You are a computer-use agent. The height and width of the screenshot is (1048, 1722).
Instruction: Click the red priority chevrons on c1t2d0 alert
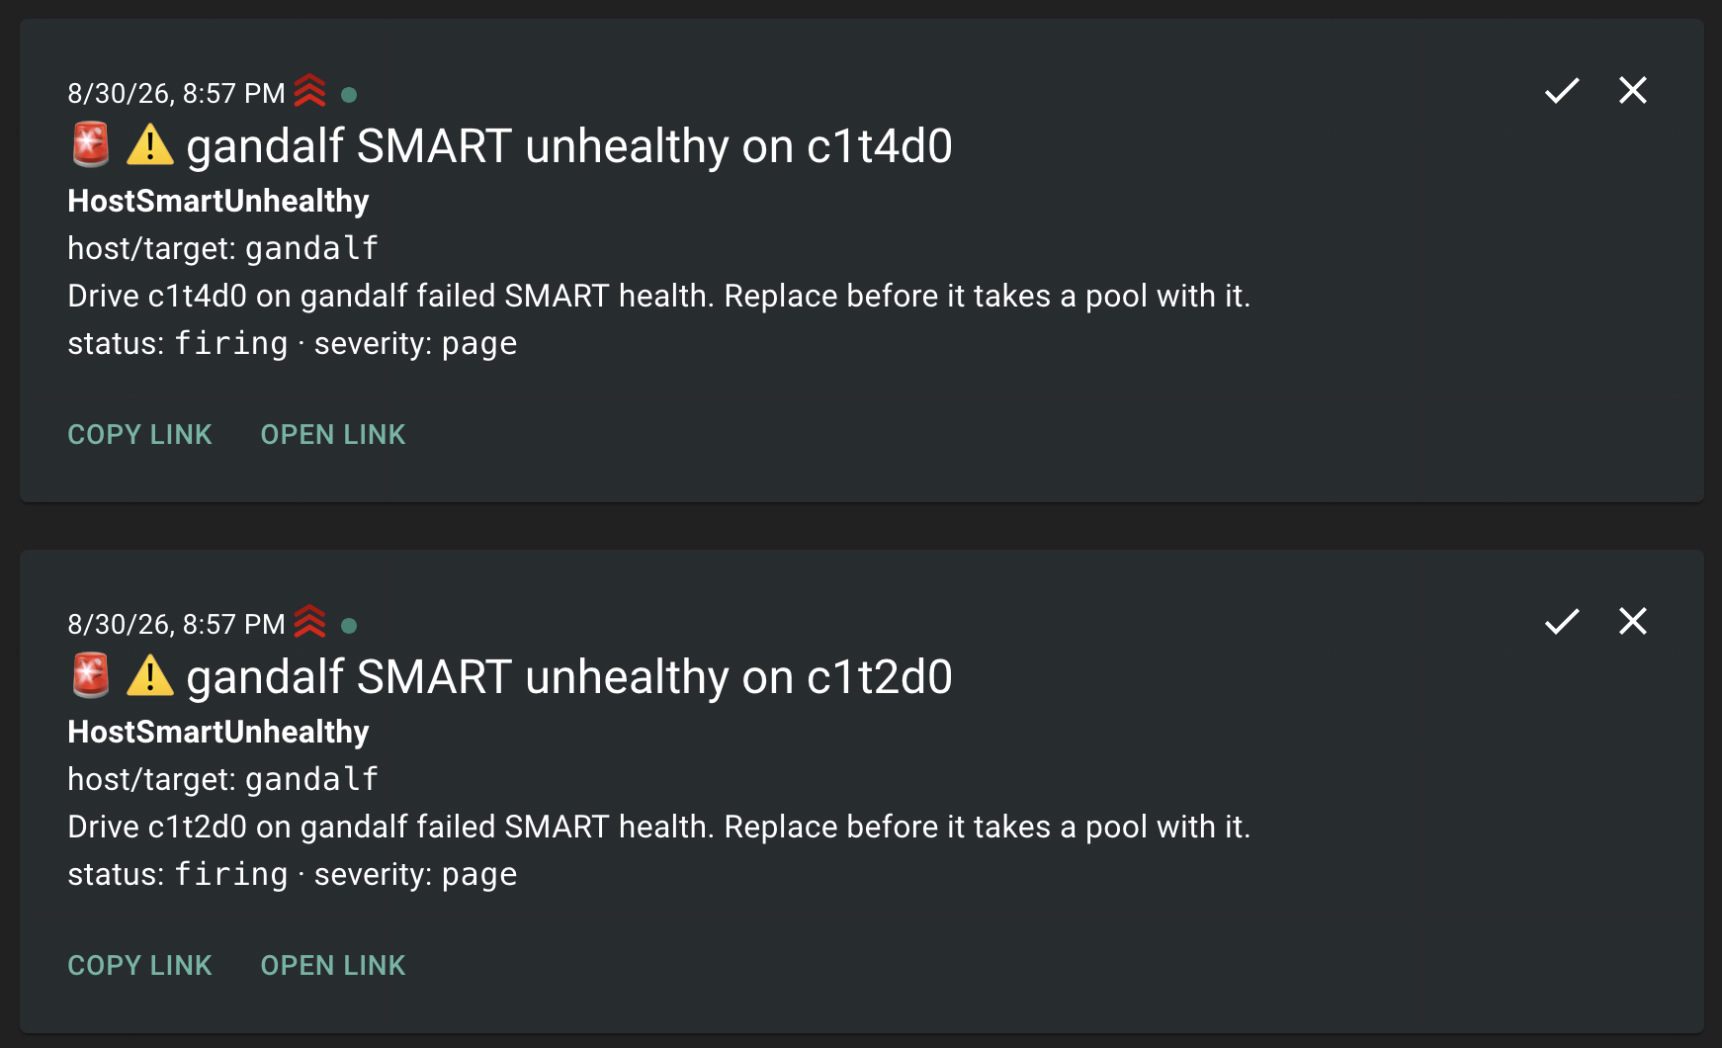coord(309,621)
